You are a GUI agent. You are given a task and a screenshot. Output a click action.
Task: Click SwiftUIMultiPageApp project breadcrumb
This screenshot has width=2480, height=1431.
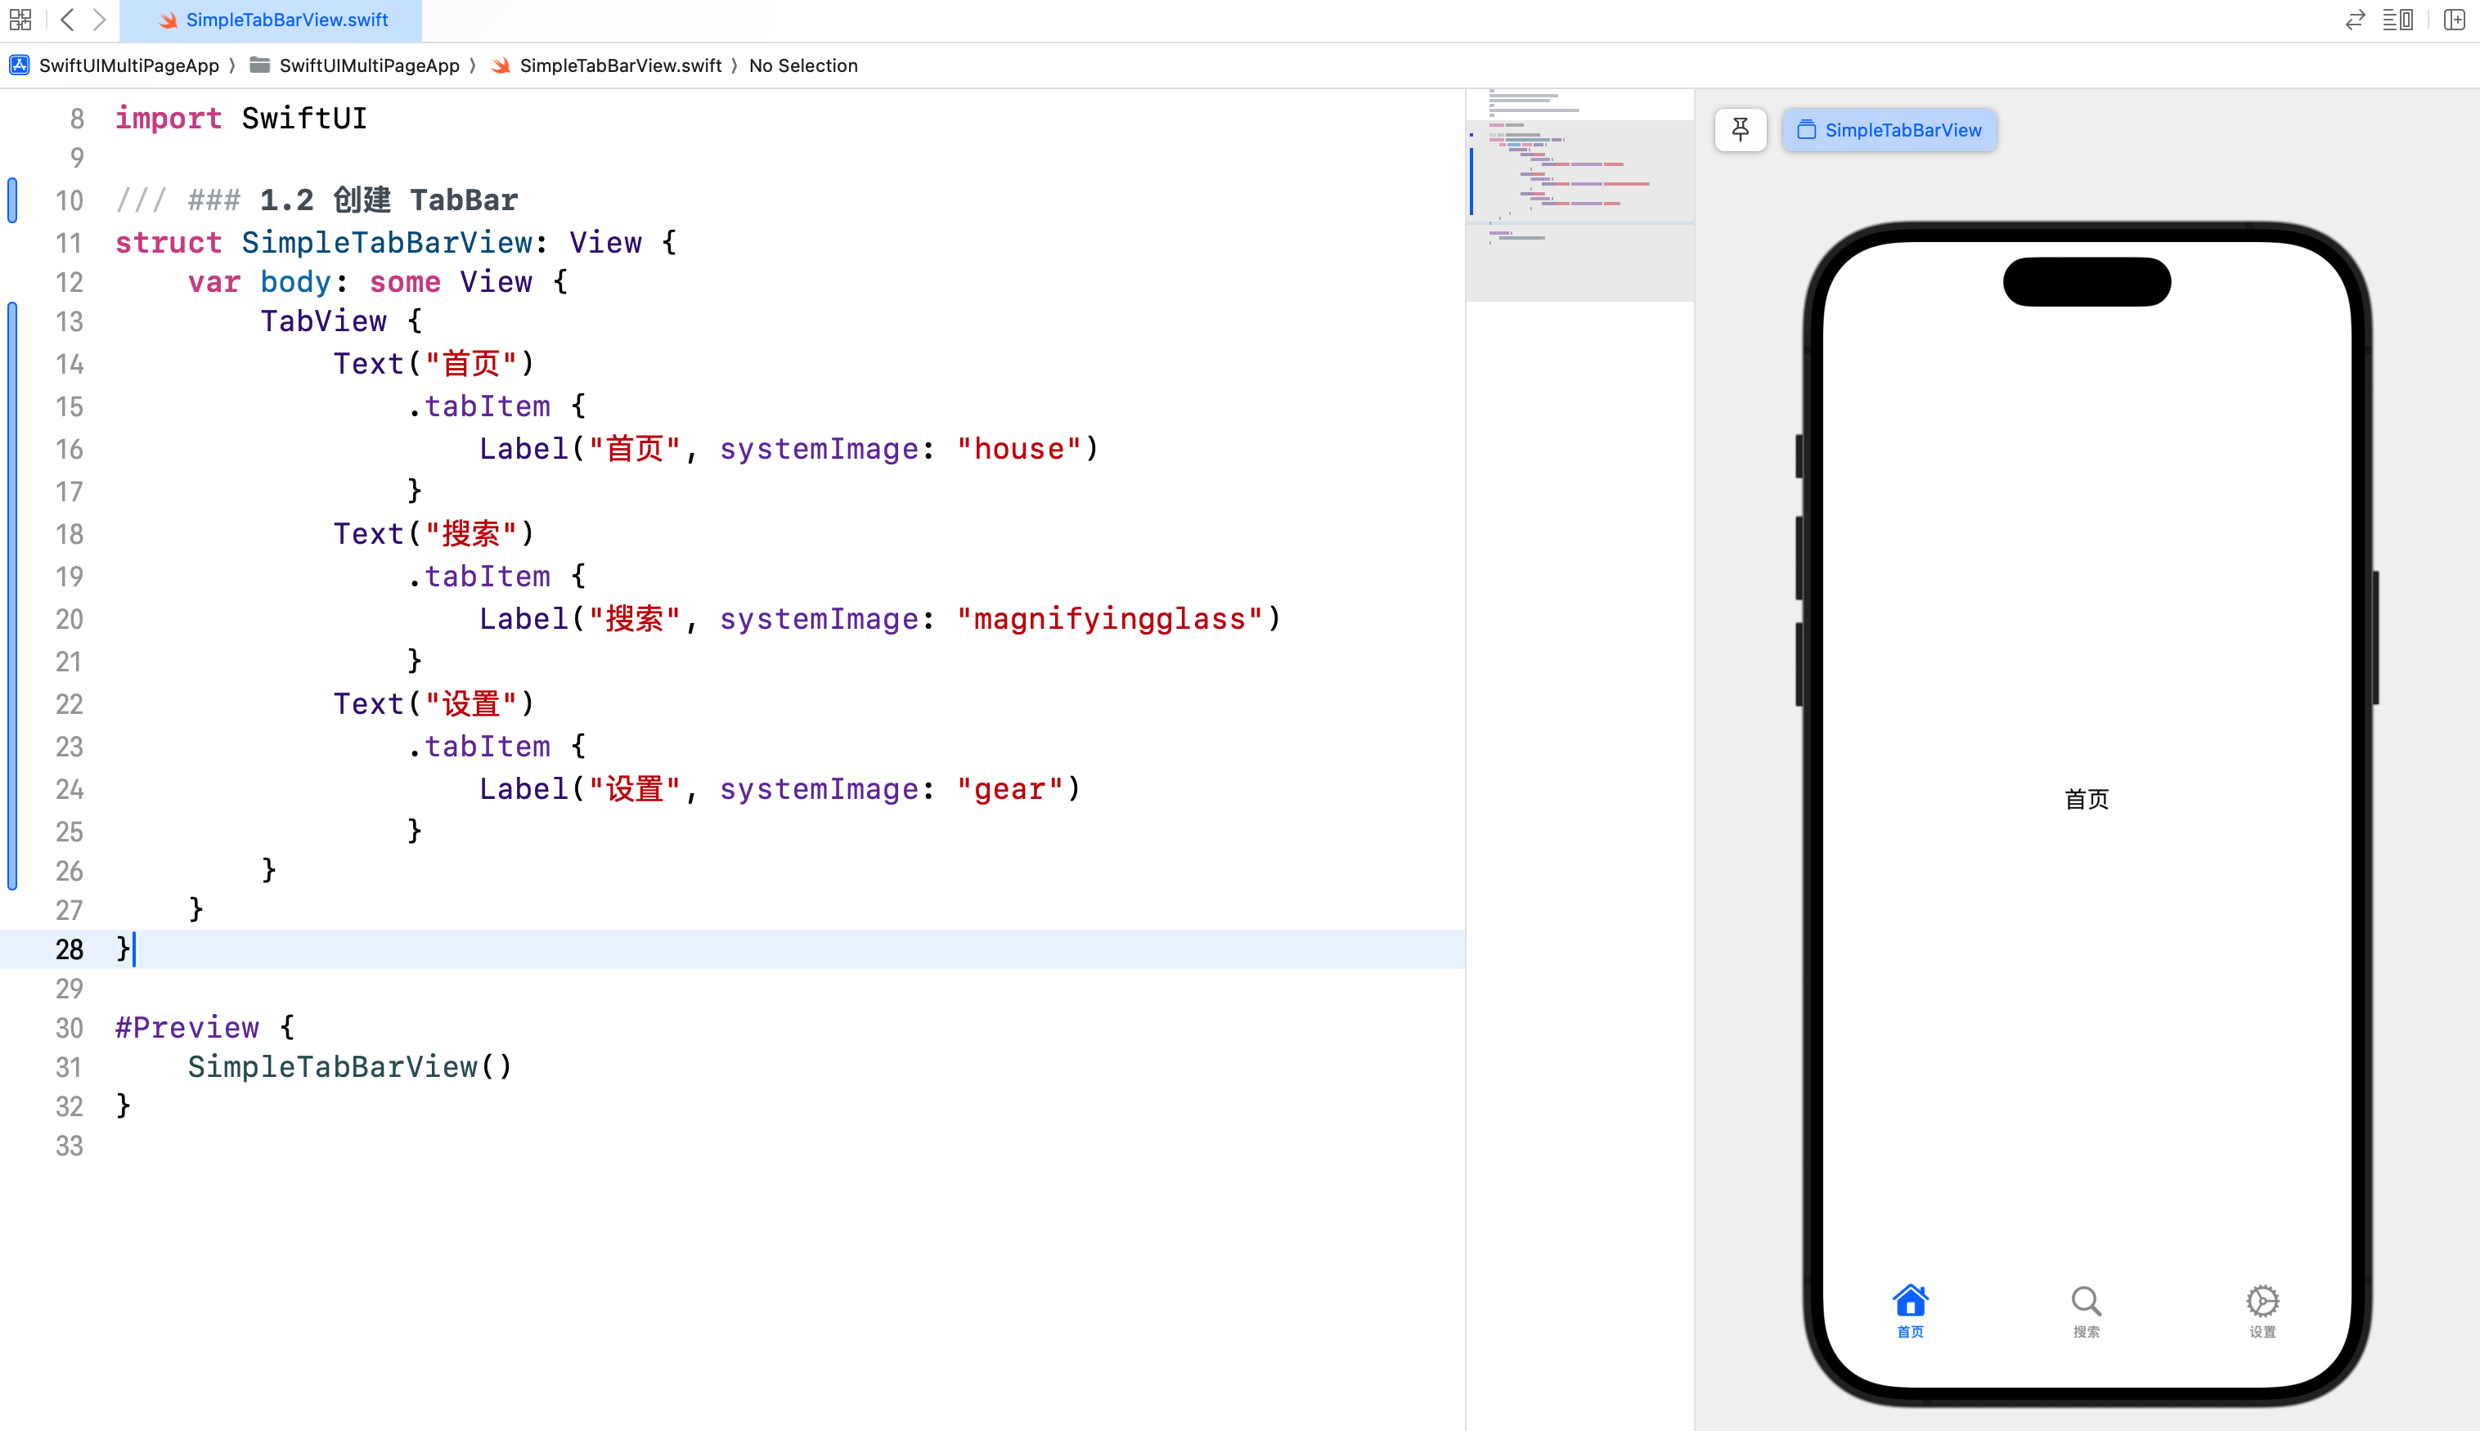(x=116, y=66)
